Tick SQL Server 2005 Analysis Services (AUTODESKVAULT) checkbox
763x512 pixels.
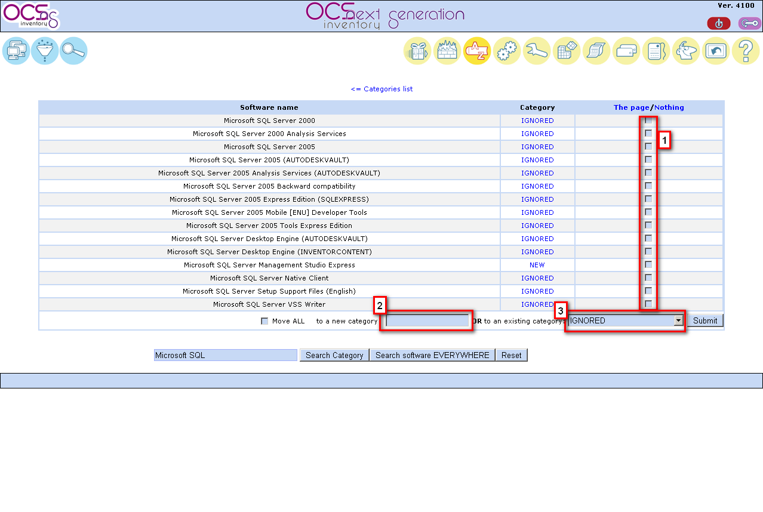point(648,173)
